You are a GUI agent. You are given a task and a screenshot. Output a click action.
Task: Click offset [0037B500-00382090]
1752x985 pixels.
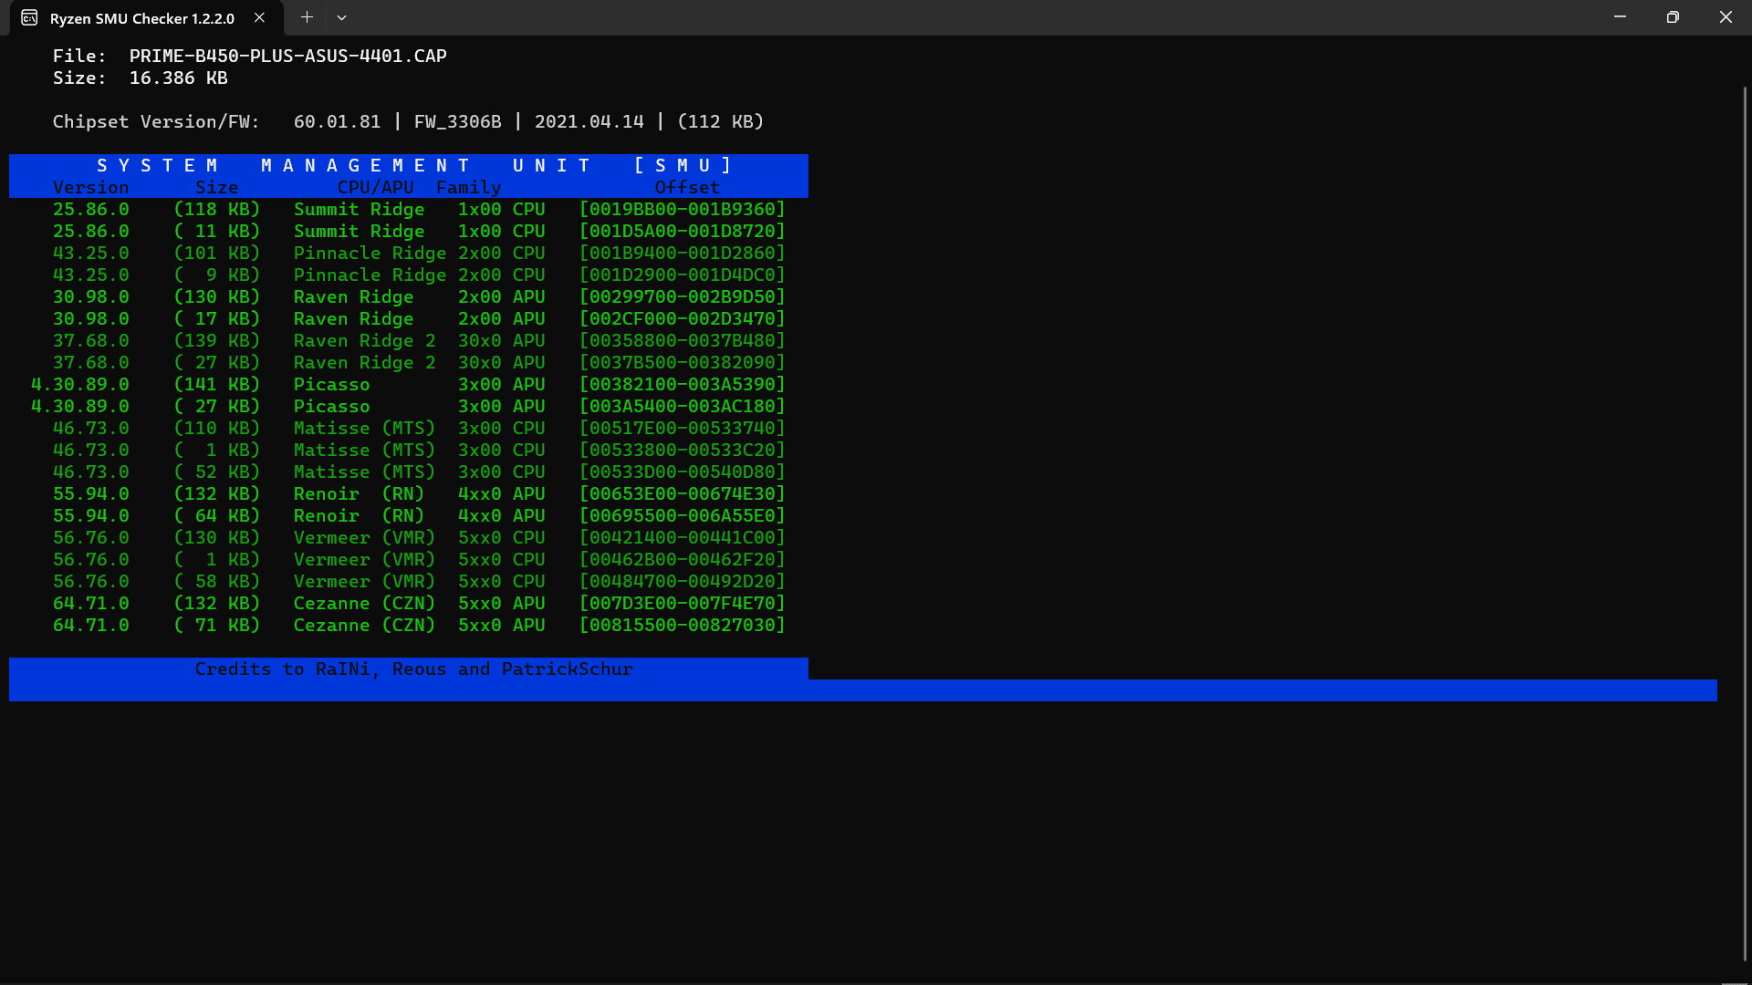(x=683, y=362)
